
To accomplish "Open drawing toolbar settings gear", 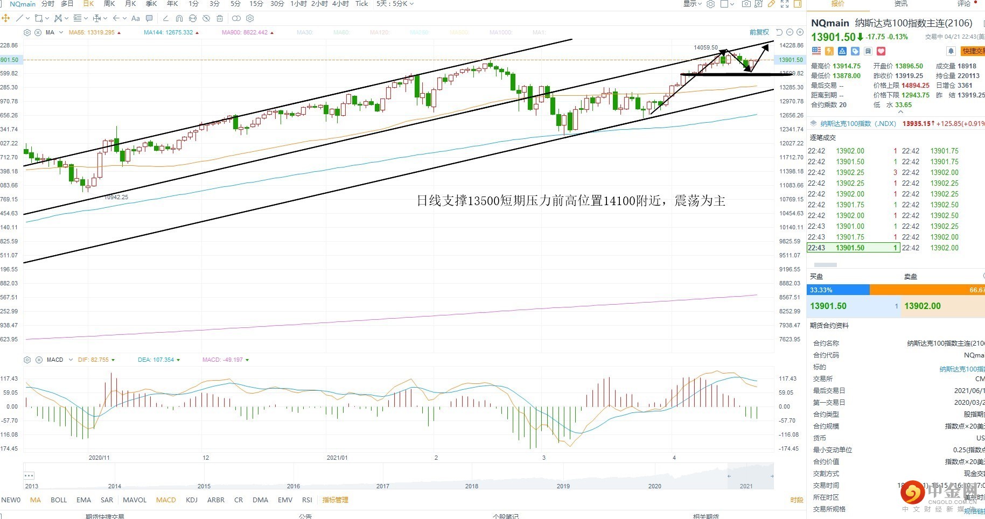I will [250, 18].
